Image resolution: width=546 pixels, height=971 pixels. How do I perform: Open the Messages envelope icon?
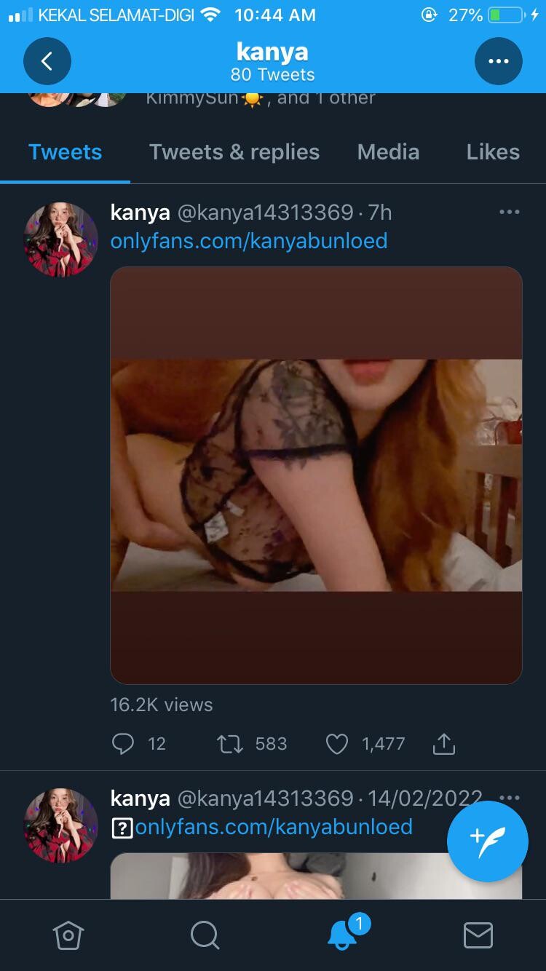[478, 935]
